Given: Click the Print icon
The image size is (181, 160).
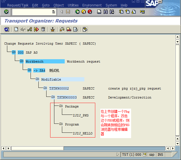Looking at the screenshot, I should (99, 12).
